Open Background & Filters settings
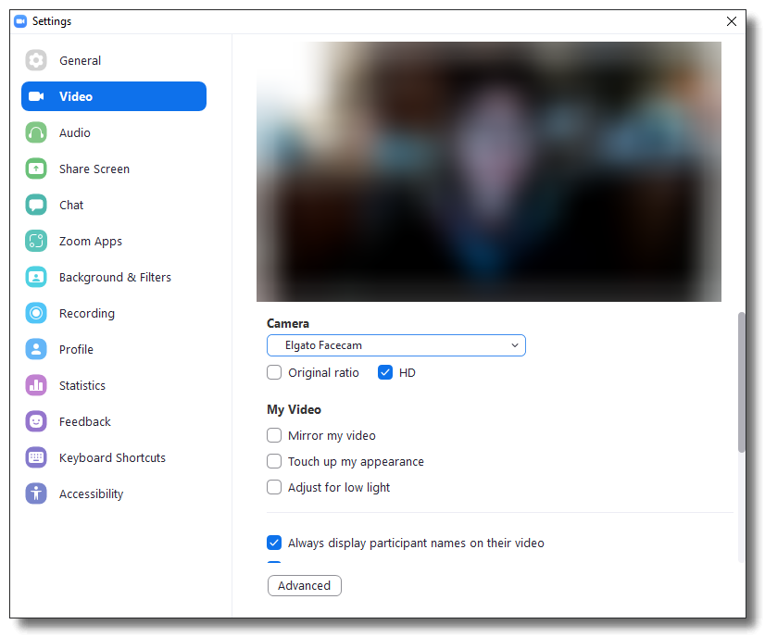This screenshot has height=637, width=765. click(x=114, y=277)
